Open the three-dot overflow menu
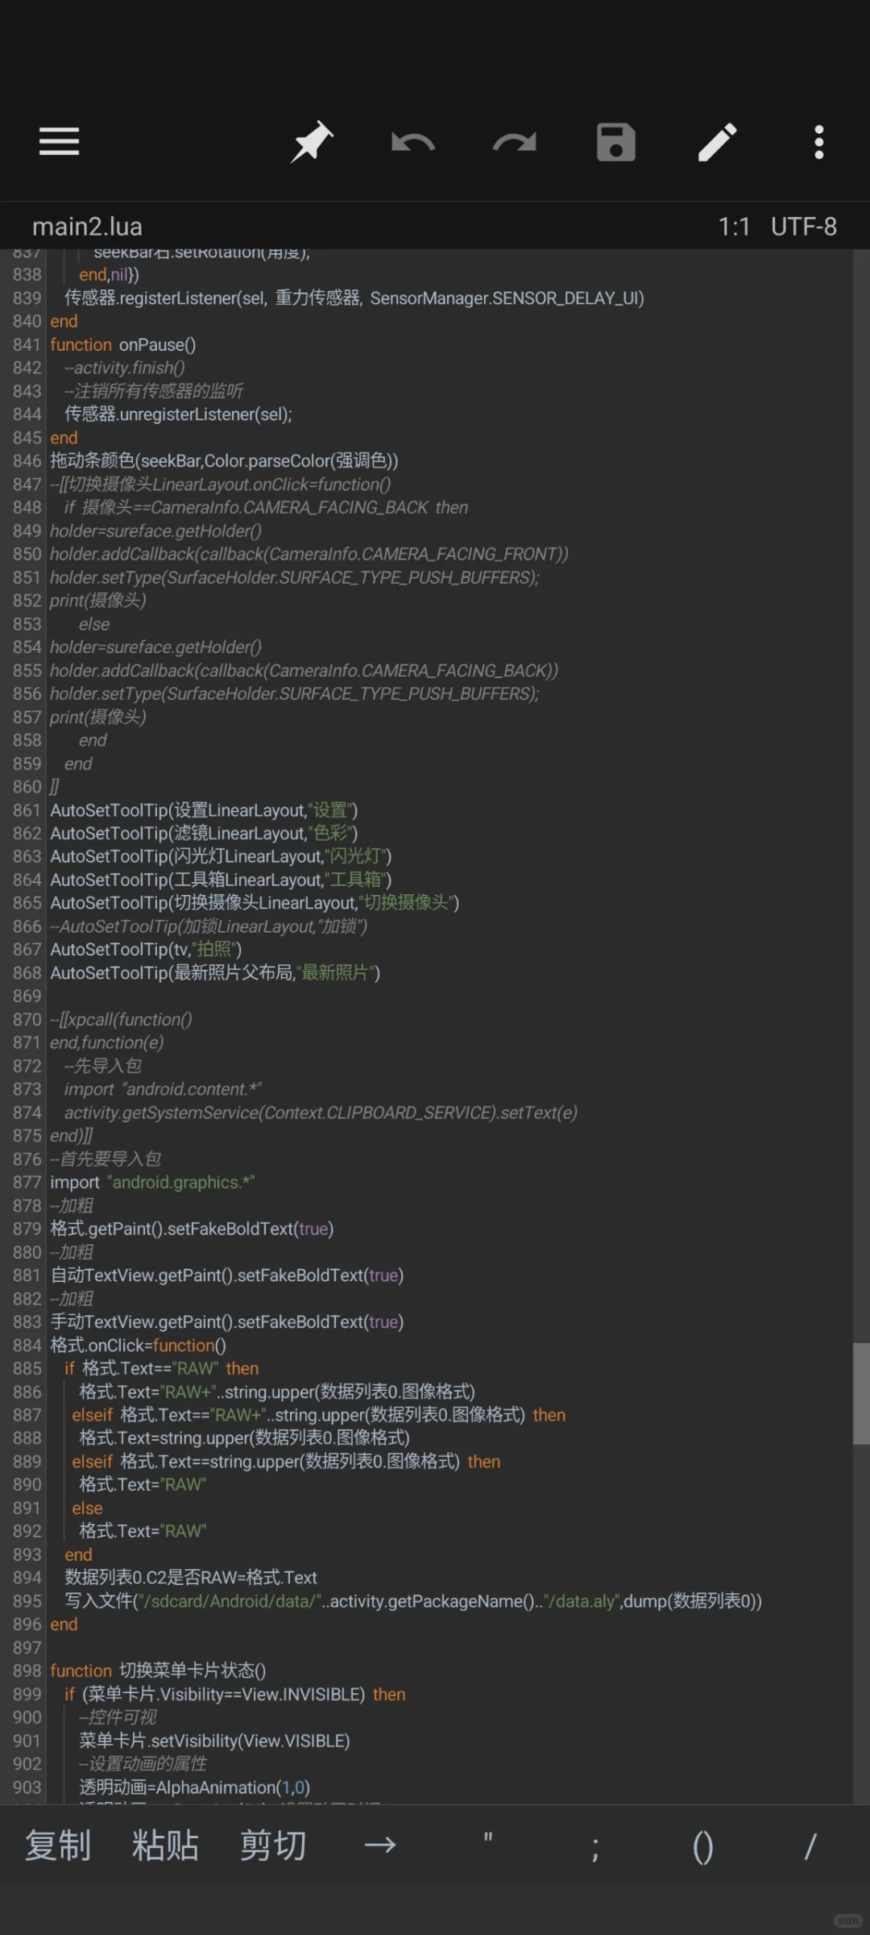Screen dimensions: 870x1935 click(818, 143)
